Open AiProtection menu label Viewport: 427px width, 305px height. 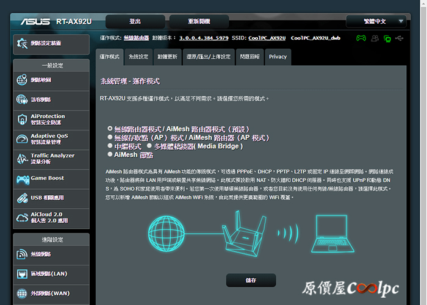(x=48, y=120)
